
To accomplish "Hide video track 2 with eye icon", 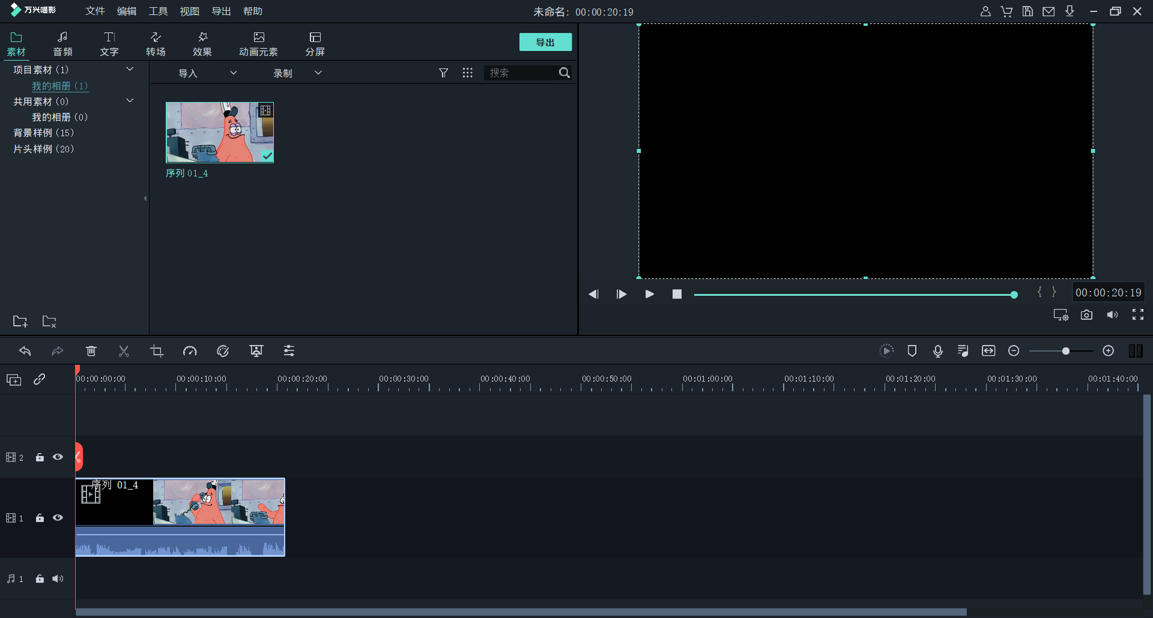I will [x=58, y=457].
